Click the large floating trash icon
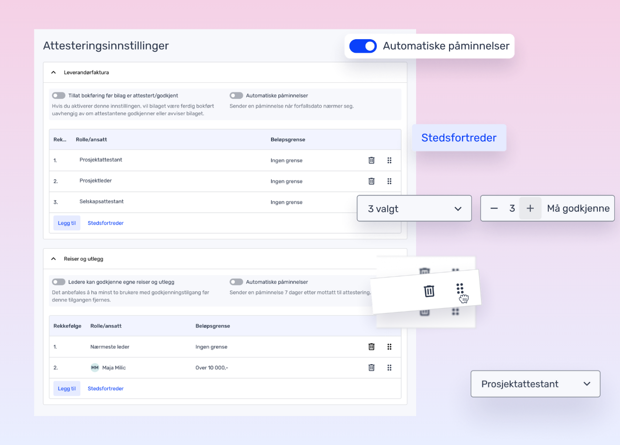Viewport: 620px width, 445px height. point(429,291)
